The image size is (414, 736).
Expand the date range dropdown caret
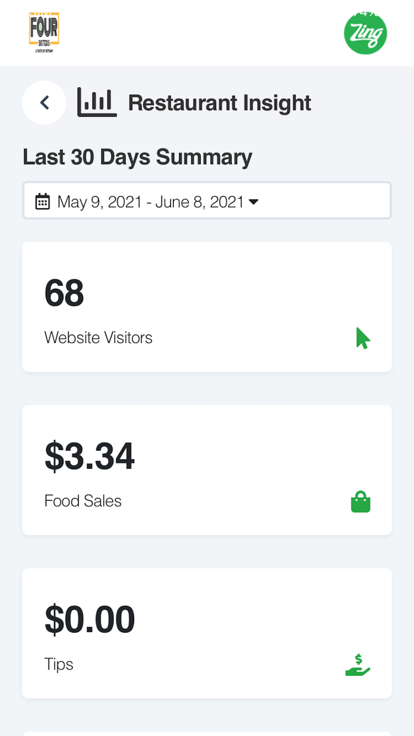(253, 202)
